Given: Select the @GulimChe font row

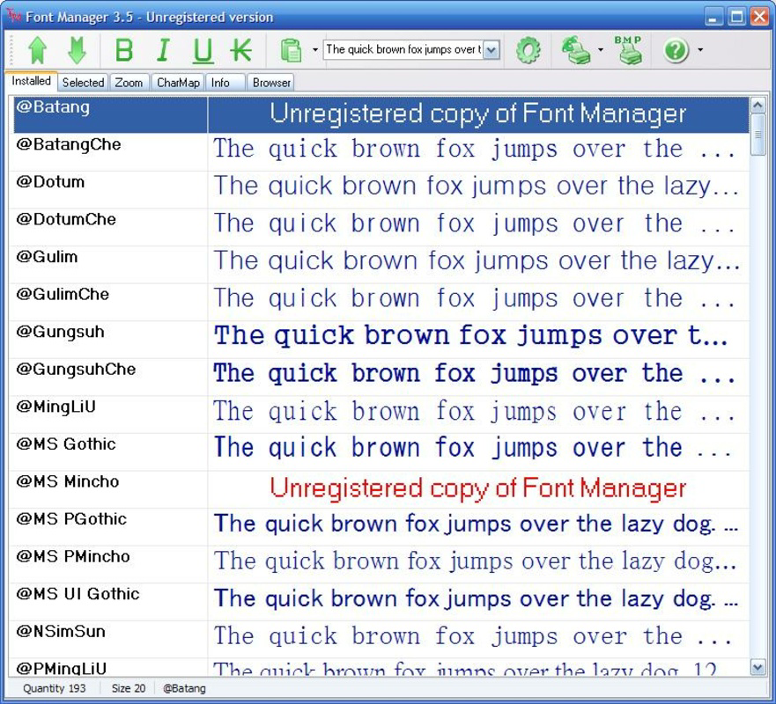Looking at the screenshot, I should pyautogui.click(x=381, y=303).
